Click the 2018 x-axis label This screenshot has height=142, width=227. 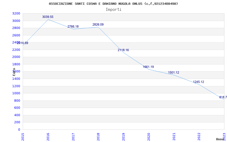tap(98, 137)
